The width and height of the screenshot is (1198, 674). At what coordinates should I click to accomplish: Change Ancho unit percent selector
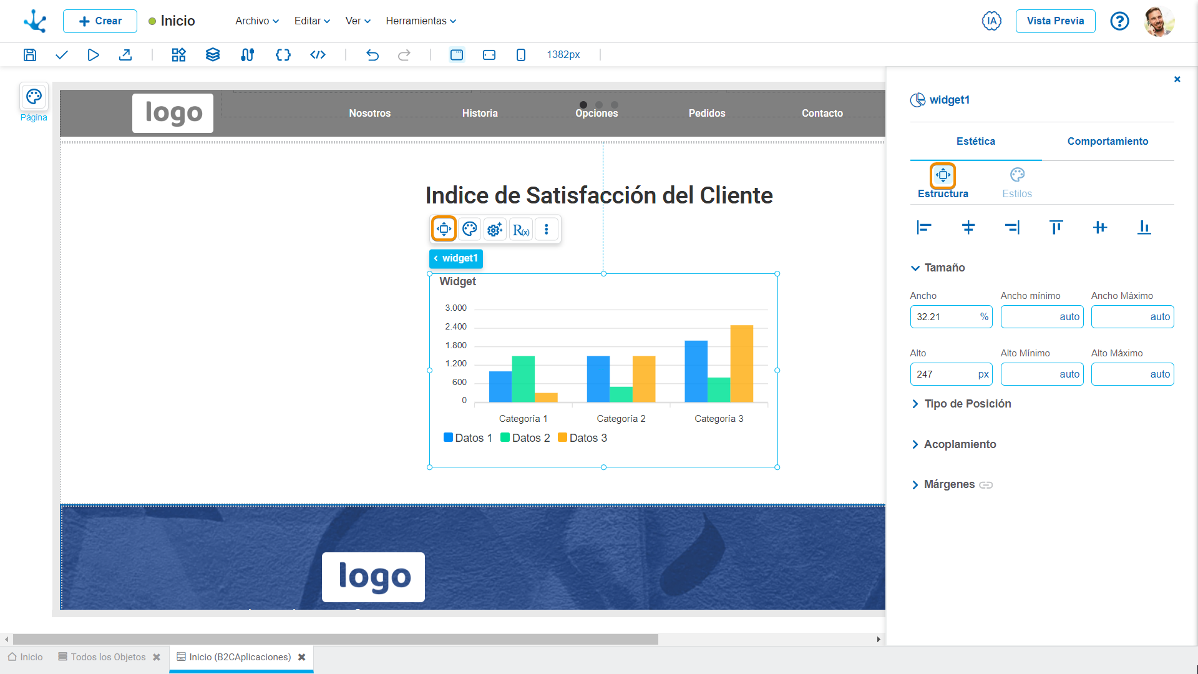point(984,317)
